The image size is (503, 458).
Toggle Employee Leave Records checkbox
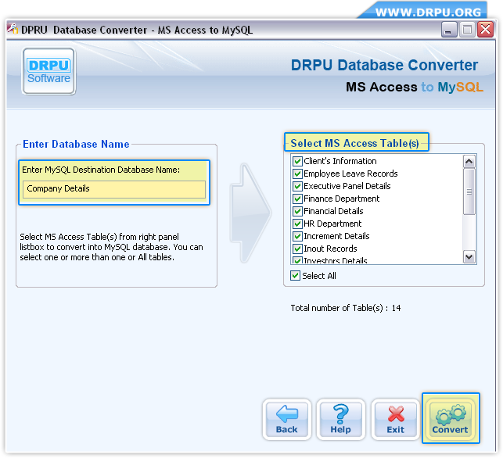(297, 174)
